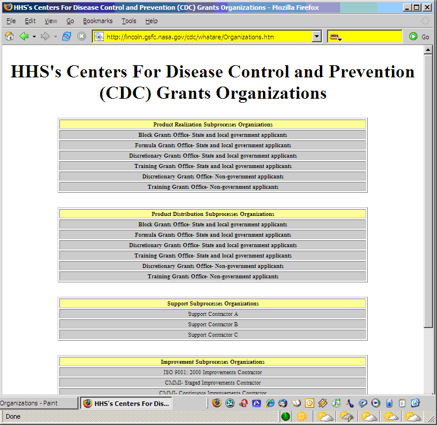
Task: Click the sunny weather status icon
Action: (x=302, y=416)
